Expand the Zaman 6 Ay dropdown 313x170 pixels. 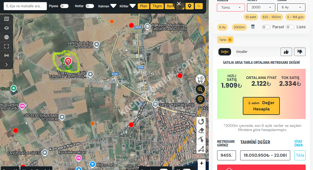[291, 7]
